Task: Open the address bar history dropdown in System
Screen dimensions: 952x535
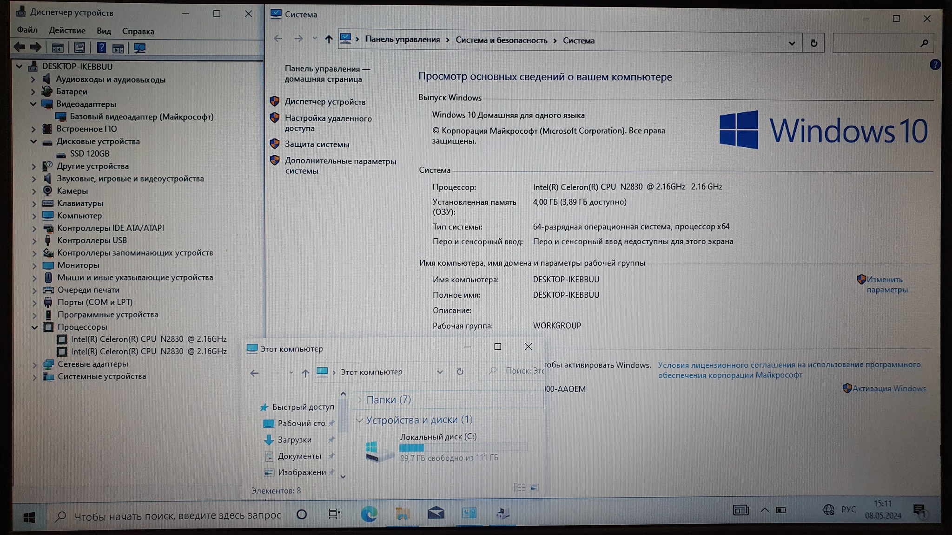Action: tap(792, 43)
